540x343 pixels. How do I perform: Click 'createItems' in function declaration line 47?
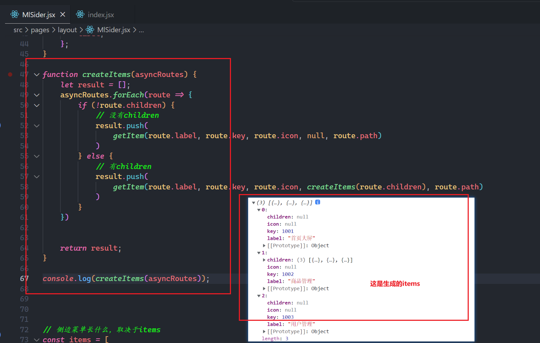(106, 74)
